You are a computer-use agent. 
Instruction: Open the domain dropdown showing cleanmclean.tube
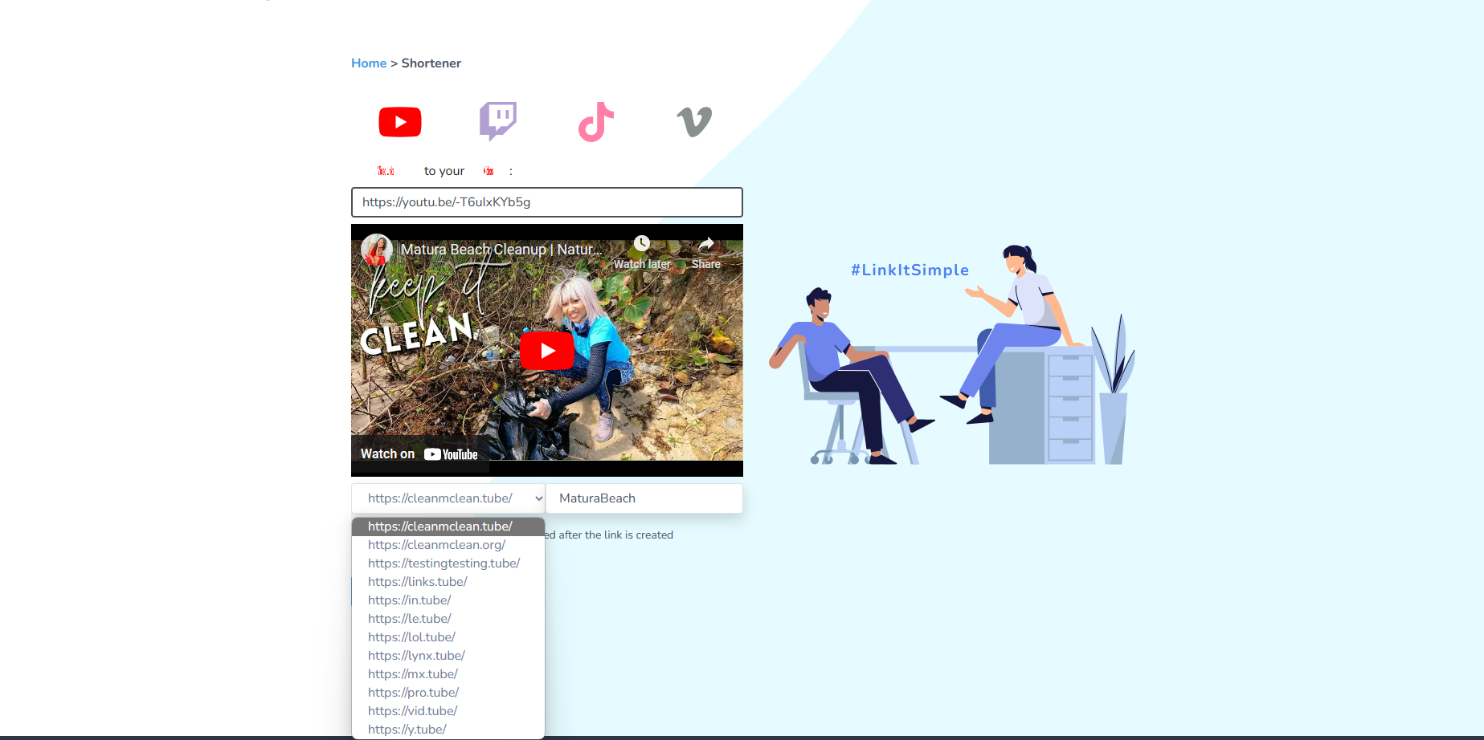click(448, 498)
